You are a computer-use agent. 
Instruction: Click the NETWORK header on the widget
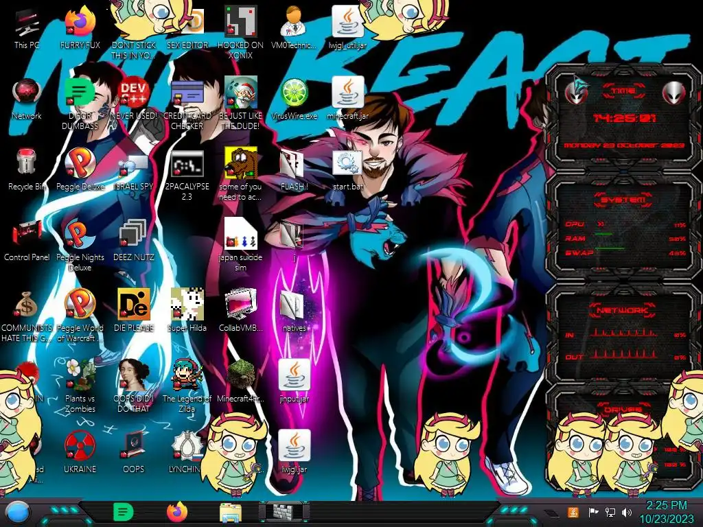(622, 310)
